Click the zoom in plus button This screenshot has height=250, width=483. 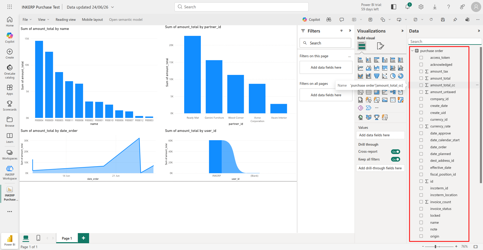click(456, 246)
